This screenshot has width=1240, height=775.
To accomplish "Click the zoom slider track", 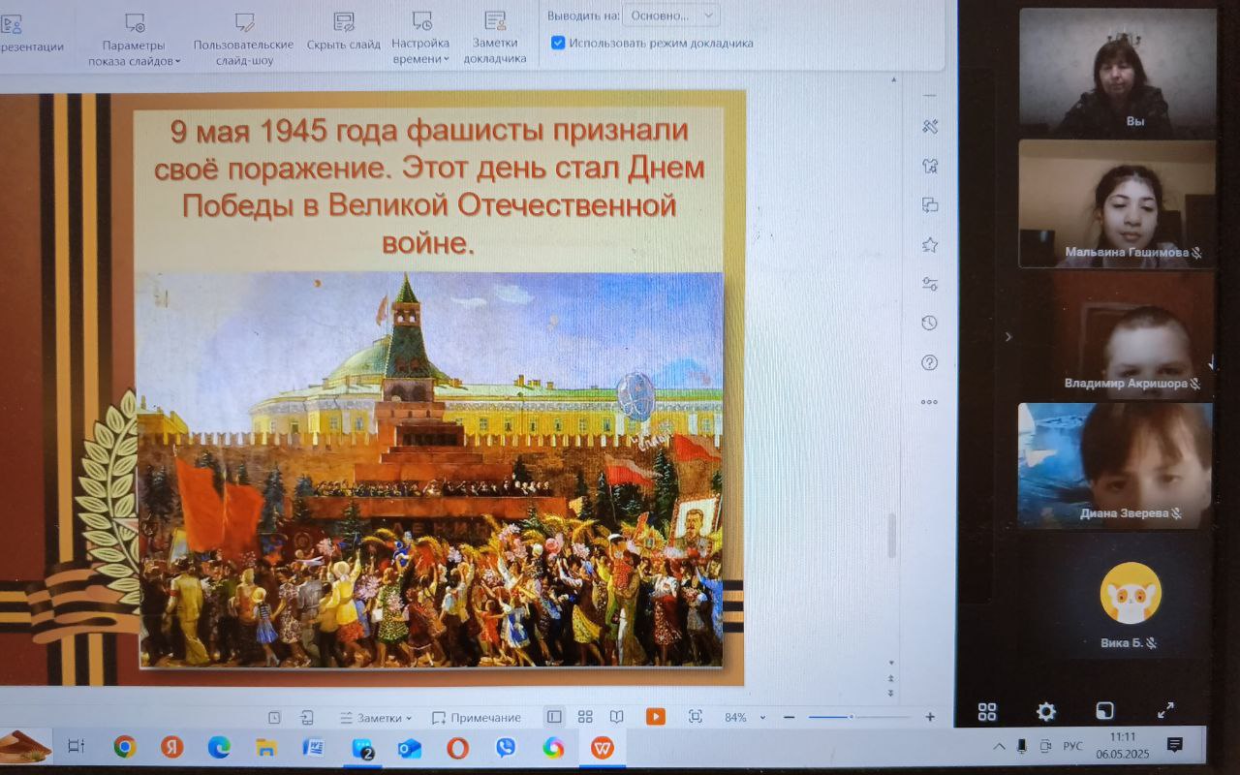I will pyautogui.click(x=859, y=717).
